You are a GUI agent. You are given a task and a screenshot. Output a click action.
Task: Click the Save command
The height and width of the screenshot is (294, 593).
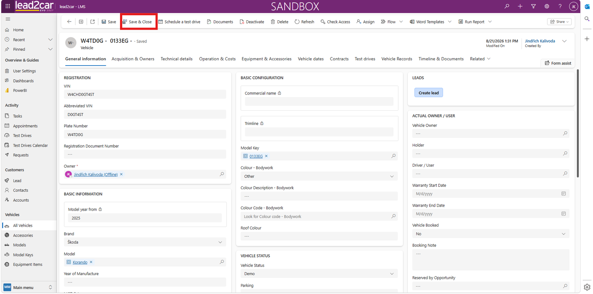pos(109,22)
